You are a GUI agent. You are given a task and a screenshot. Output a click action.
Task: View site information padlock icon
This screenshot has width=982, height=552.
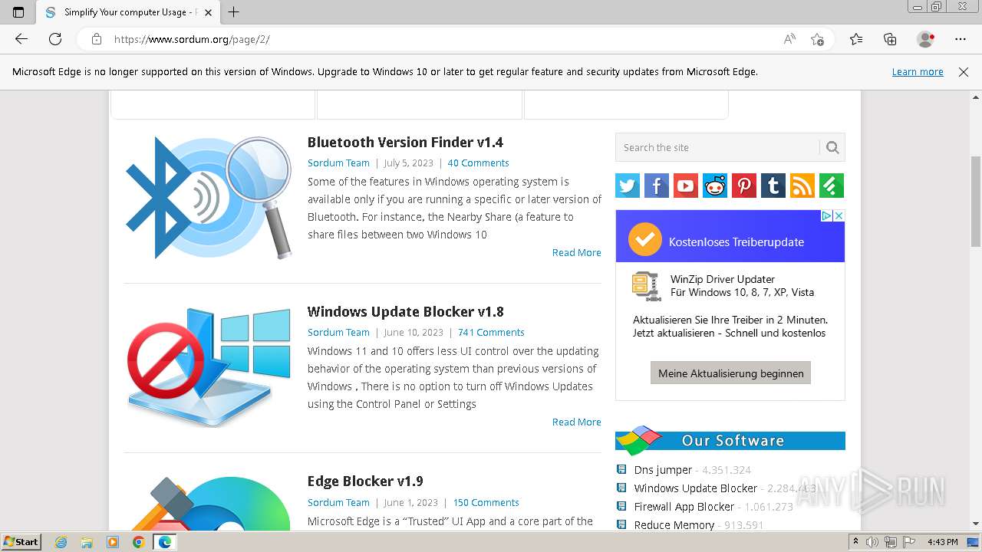97,39
